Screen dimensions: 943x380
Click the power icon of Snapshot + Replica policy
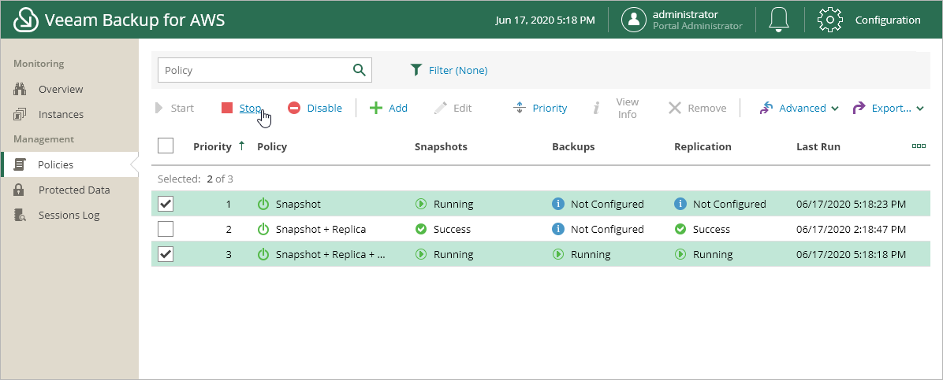click(263, 229)
